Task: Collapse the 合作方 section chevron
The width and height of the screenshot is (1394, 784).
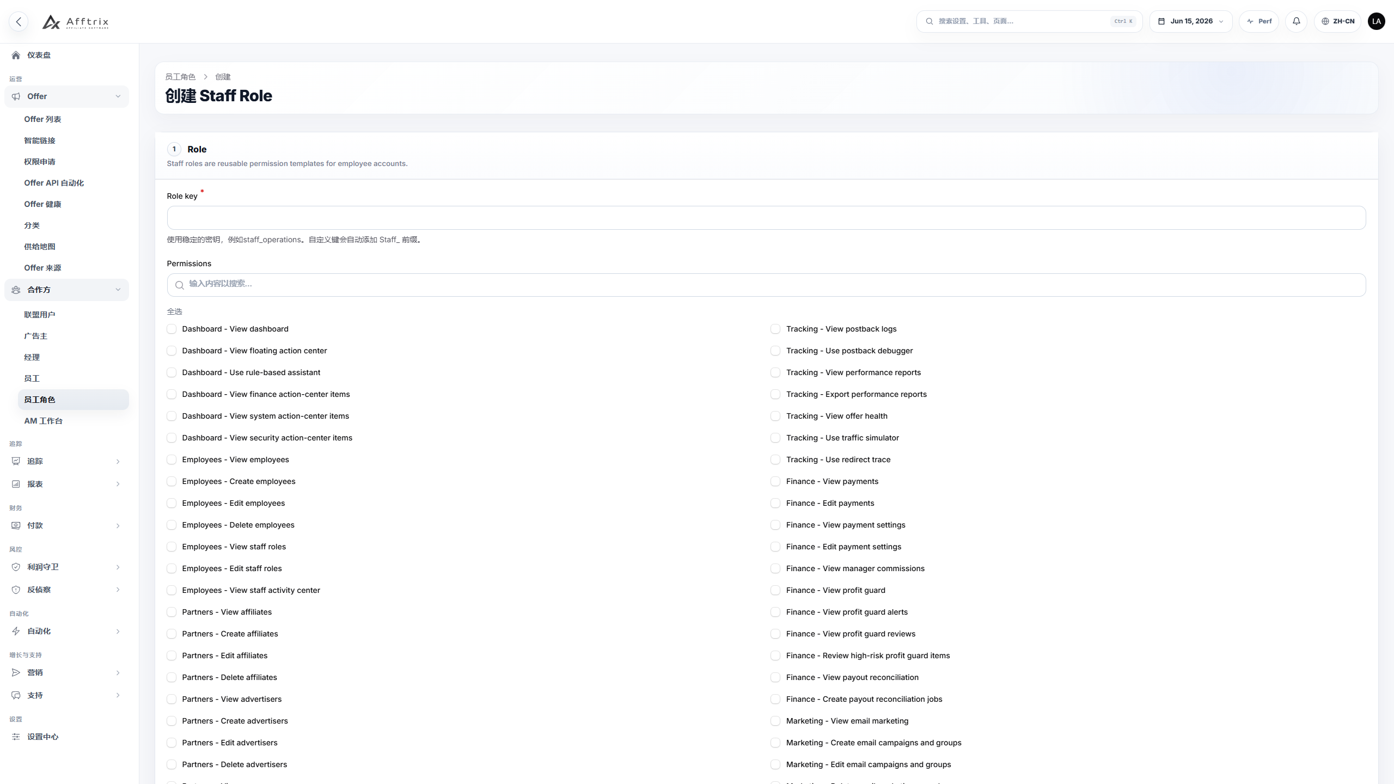Action: [x=118, y=290]
